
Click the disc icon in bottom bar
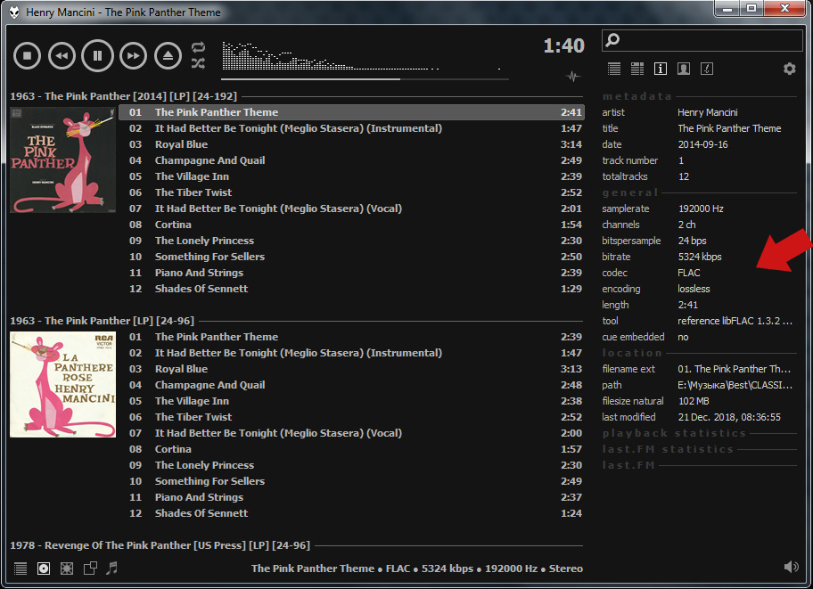tap(44, 568)
